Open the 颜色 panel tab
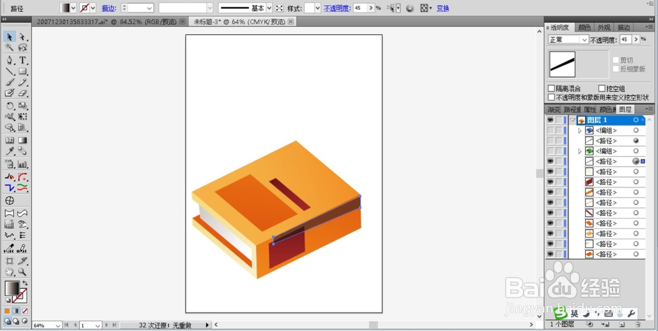 pyautogui.click(x=584, y=27)
